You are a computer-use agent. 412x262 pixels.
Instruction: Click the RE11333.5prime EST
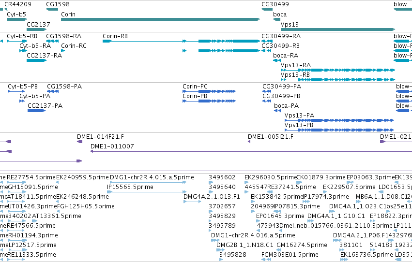click(x=16, y=260)
